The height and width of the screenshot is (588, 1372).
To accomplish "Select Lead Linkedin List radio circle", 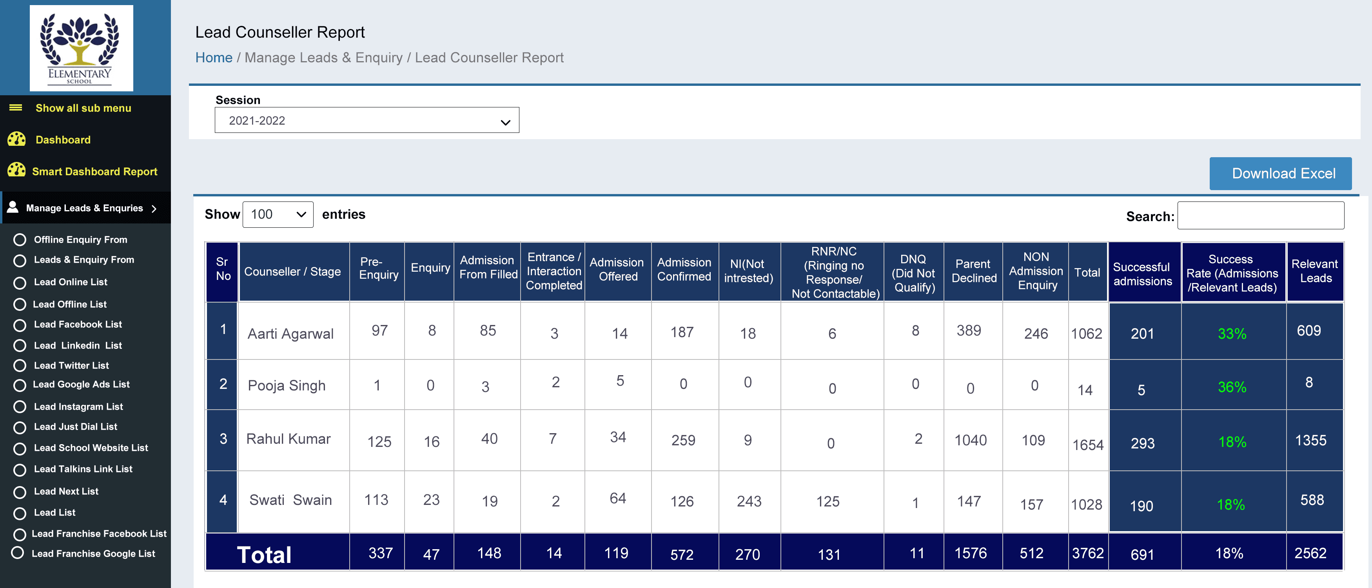I will (20, 346).
